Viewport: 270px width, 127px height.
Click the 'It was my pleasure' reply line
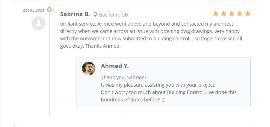tap(158, 85)
